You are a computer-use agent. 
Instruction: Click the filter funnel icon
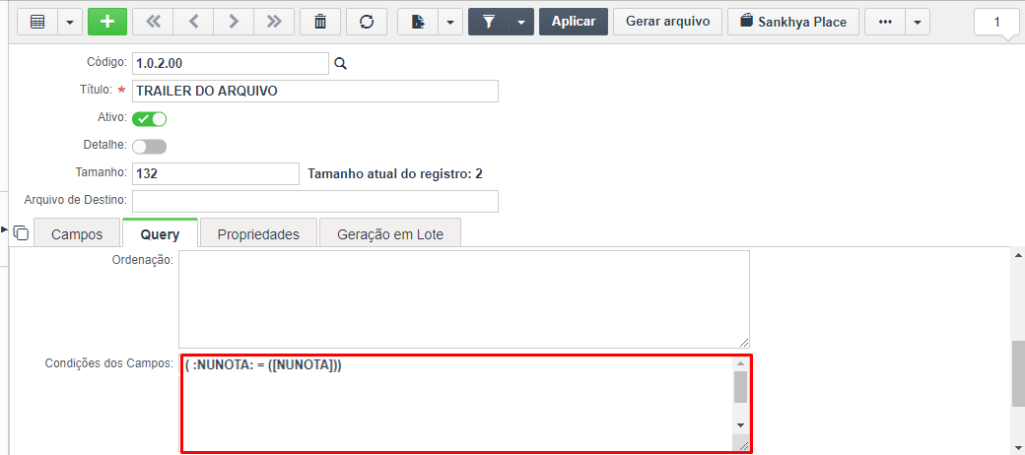pyautogui.click(x=489, y=22)
